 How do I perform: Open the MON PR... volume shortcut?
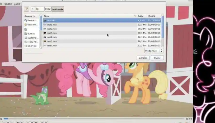click(x=31, y=42)
